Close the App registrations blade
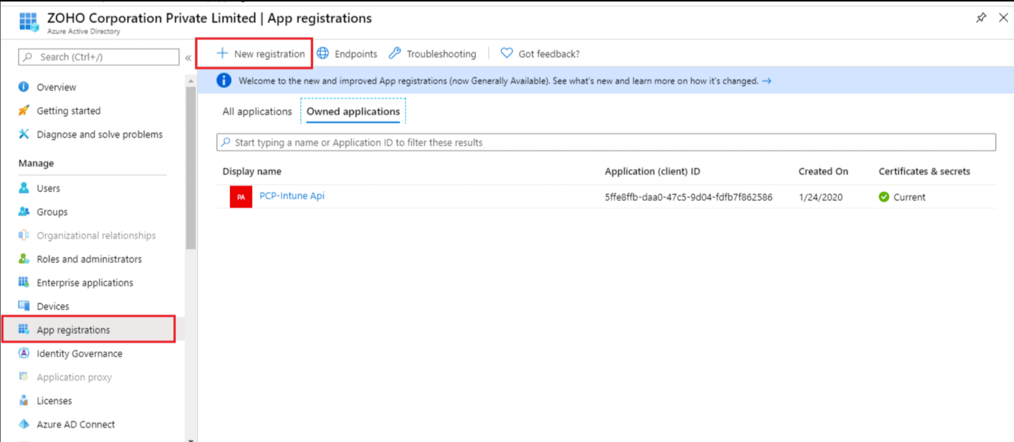 coord(1003,18)
